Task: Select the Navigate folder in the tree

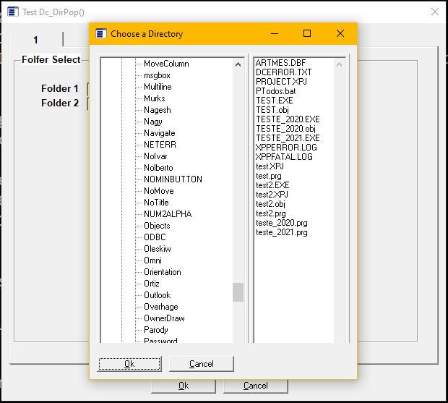Action: [x=159, y=133]
